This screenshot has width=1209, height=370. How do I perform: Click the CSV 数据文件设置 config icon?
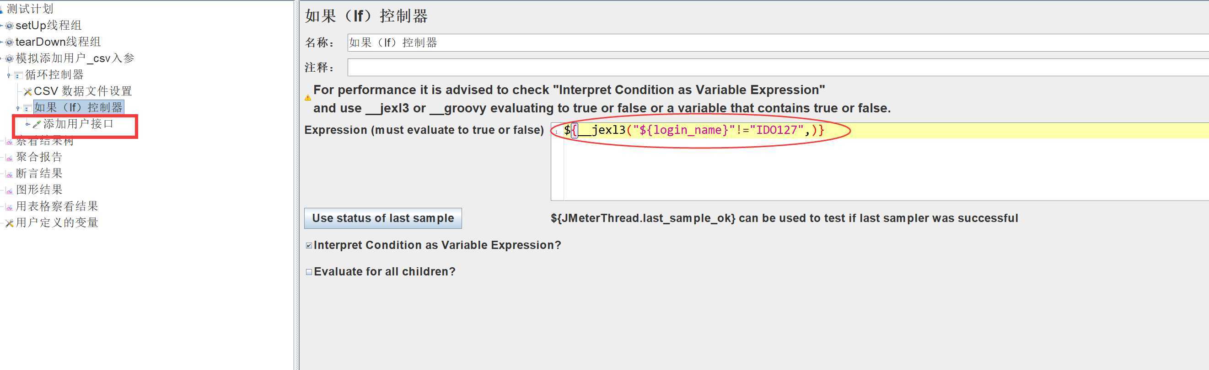(x=28, y=91)
